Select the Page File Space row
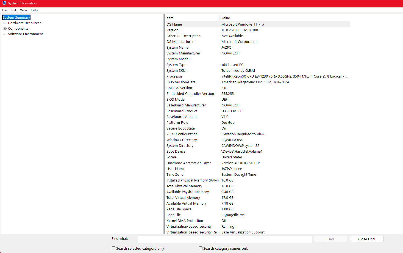Screen dimensions: 403x253 point(258,209)
